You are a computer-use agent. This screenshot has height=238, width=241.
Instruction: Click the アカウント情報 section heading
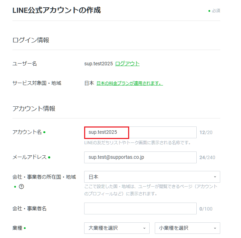[x=34, y=109]
